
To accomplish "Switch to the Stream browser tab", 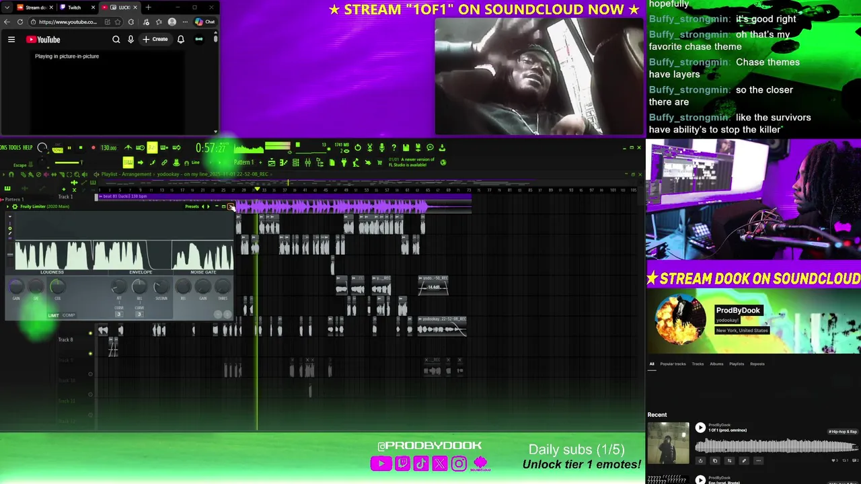I will pyautogui.click(x=34, y=7).
